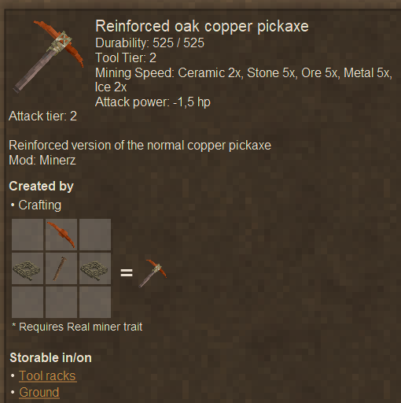The width and height of the screenshot is (401, 403).
Task: Click the Storable in/on heading
Action: pos(50,358)
